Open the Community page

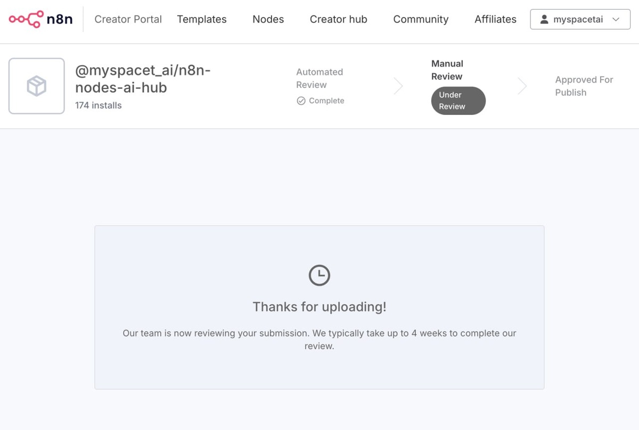(421, 19)
